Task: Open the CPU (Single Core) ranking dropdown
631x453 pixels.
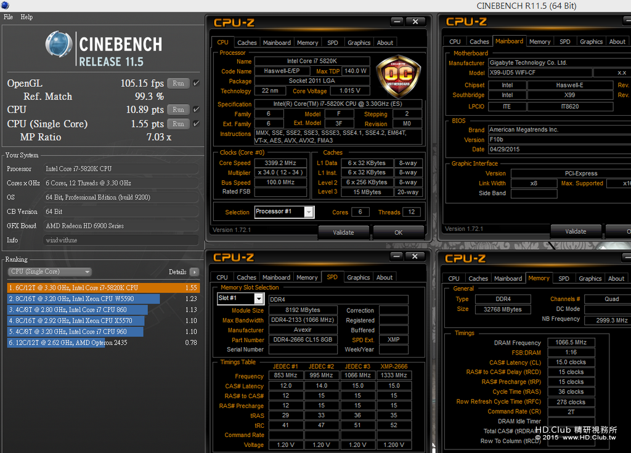Action: pos(50,271)
